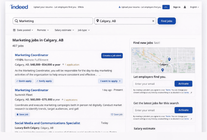The width and height of the screenshot is (207, 140).
Task: Click the Summit Fleet company name
Action: tap(24, 95)
